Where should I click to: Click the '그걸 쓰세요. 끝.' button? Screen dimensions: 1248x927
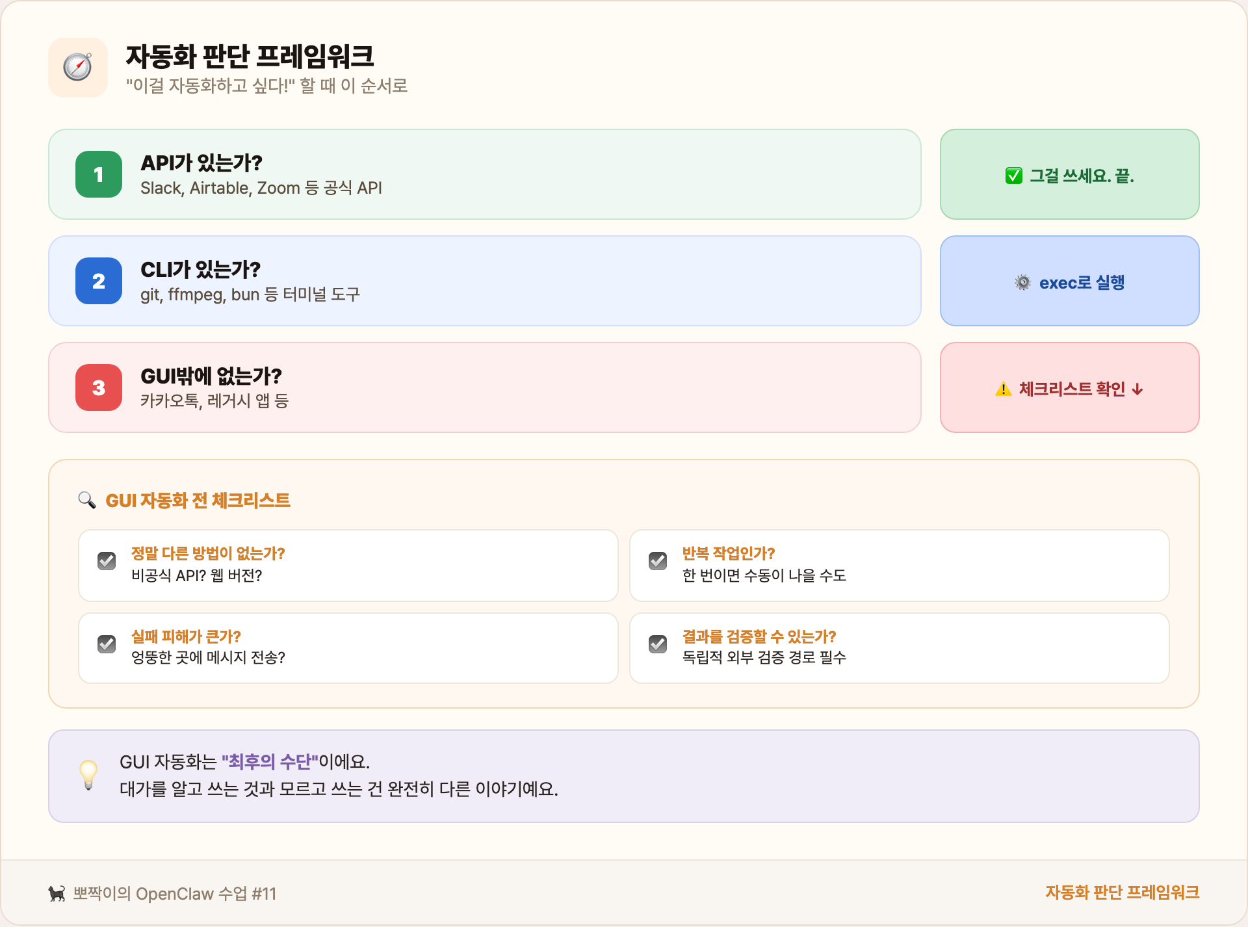coord(1069,174)
